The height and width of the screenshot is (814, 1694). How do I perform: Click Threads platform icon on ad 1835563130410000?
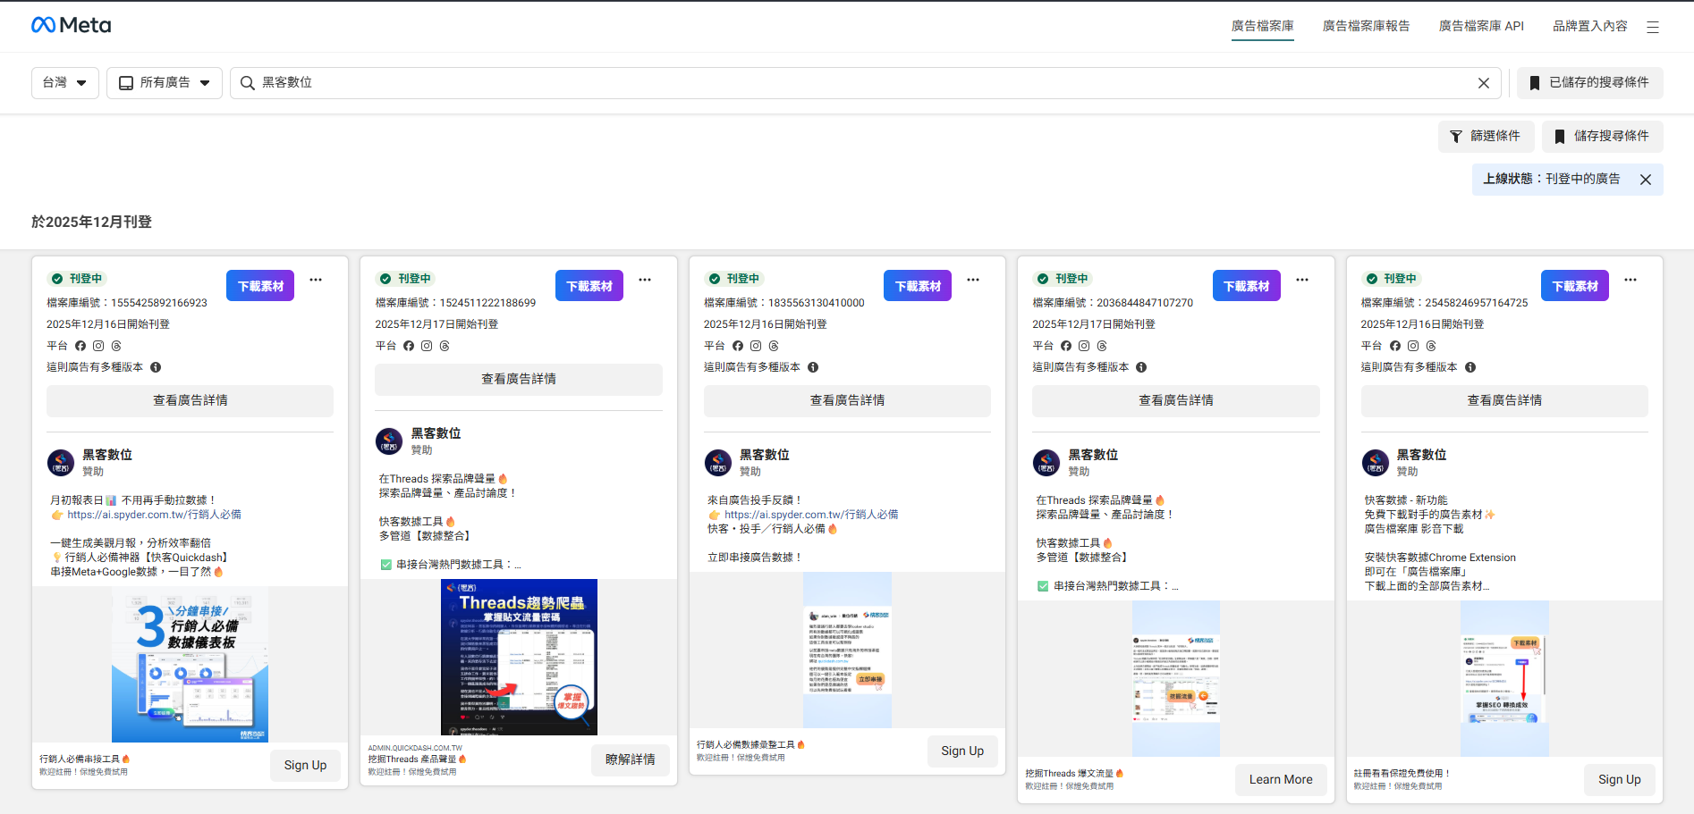tap(774, 346)
